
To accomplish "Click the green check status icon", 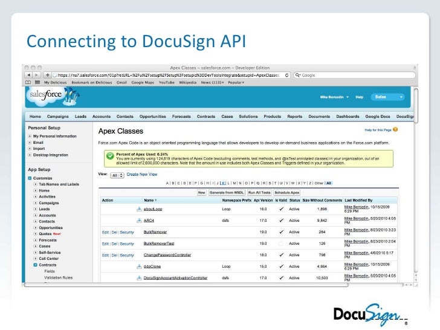I will click(110, 156).
